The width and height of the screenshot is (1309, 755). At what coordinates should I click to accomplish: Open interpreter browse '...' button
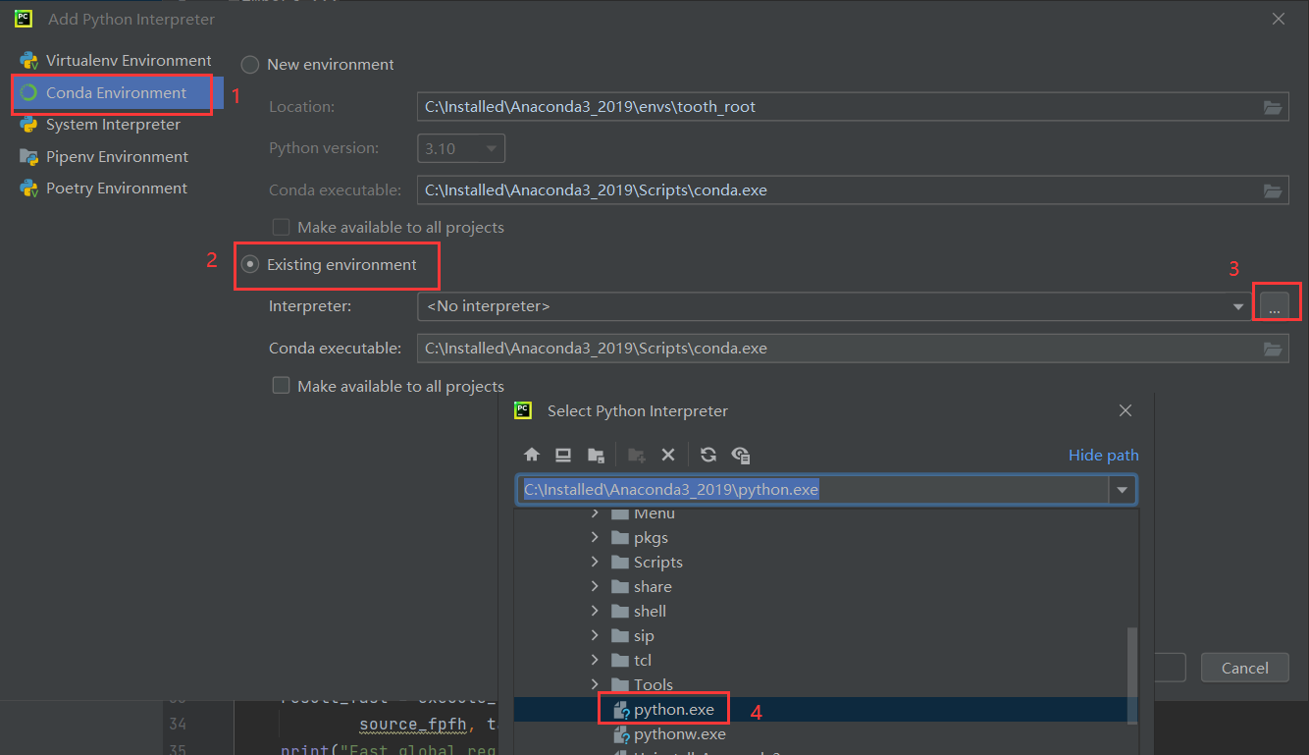[1274, 307]
